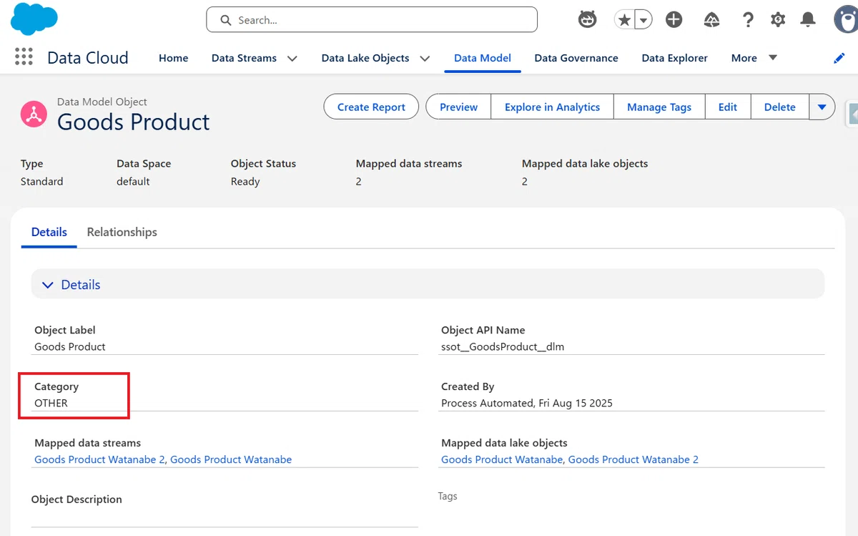Open Goods Product Watanabe 2 data lake object
This screenshot has width=858, height=536.
[x=633, y=459]
